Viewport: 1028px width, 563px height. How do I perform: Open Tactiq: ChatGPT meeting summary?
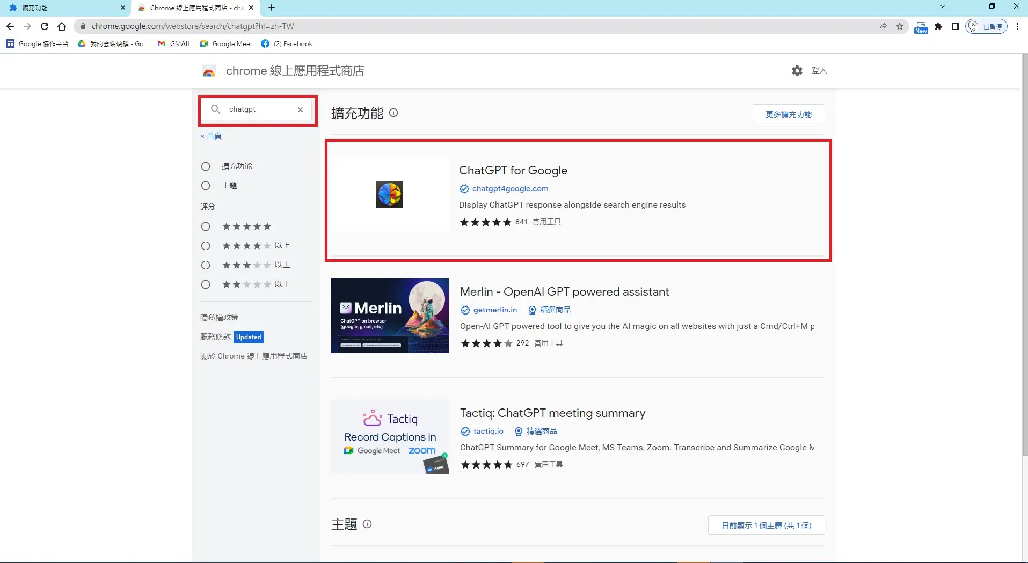tap(553, 413)
